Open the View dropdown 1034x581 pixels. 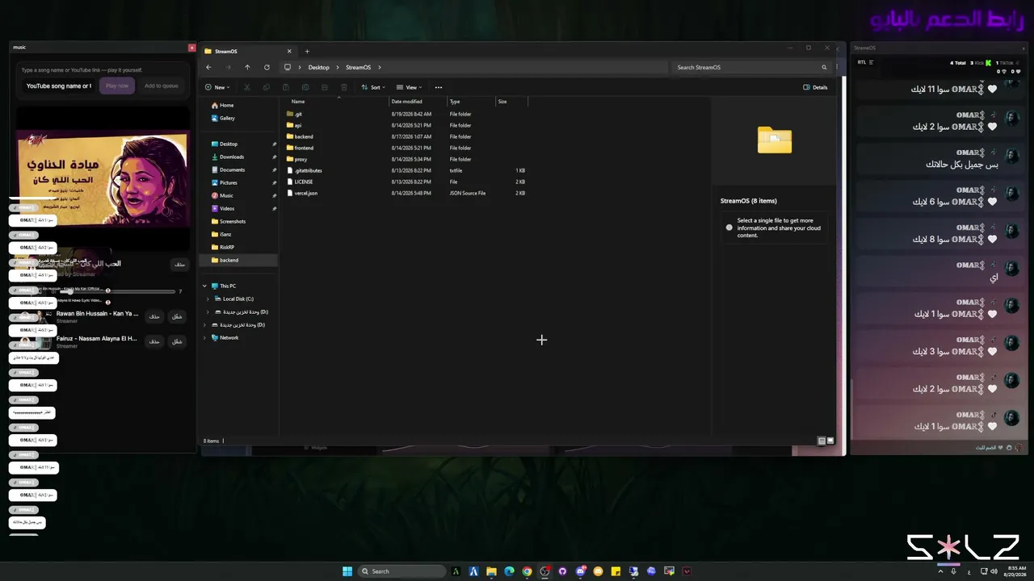(410, 87)
